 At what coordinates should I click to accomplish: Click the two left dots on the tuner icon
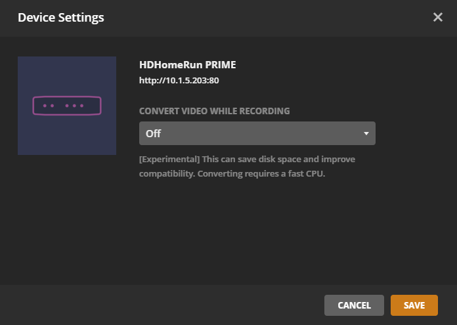click(48, 106)
